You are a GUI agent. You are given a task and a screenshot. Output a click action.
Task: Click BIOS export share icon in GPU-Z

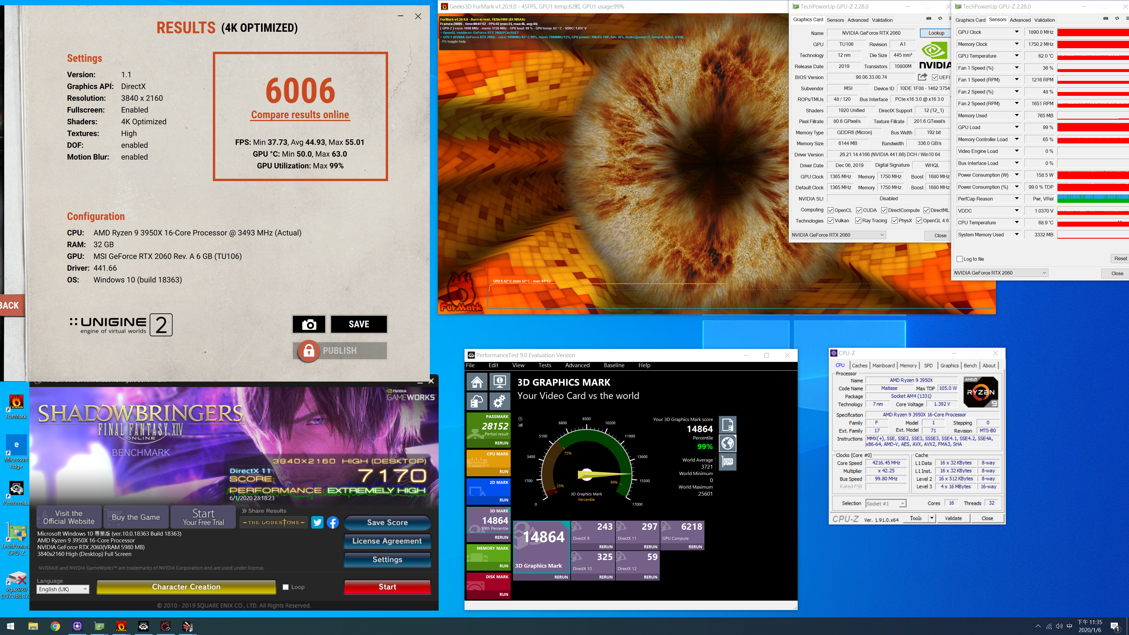(x=922, y=77)
